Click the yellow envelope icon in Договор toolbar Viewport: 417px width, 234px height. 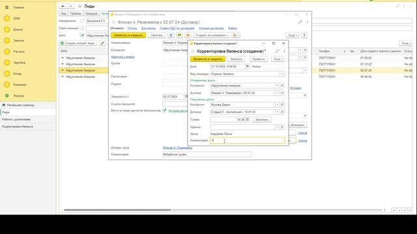(x=188, y=35)
